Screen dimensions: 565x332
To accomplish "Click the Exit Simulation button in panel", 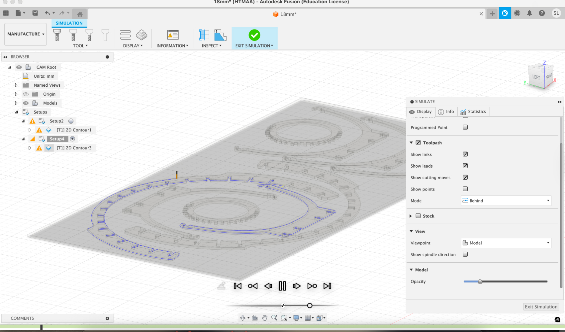I will coord(541,307).
